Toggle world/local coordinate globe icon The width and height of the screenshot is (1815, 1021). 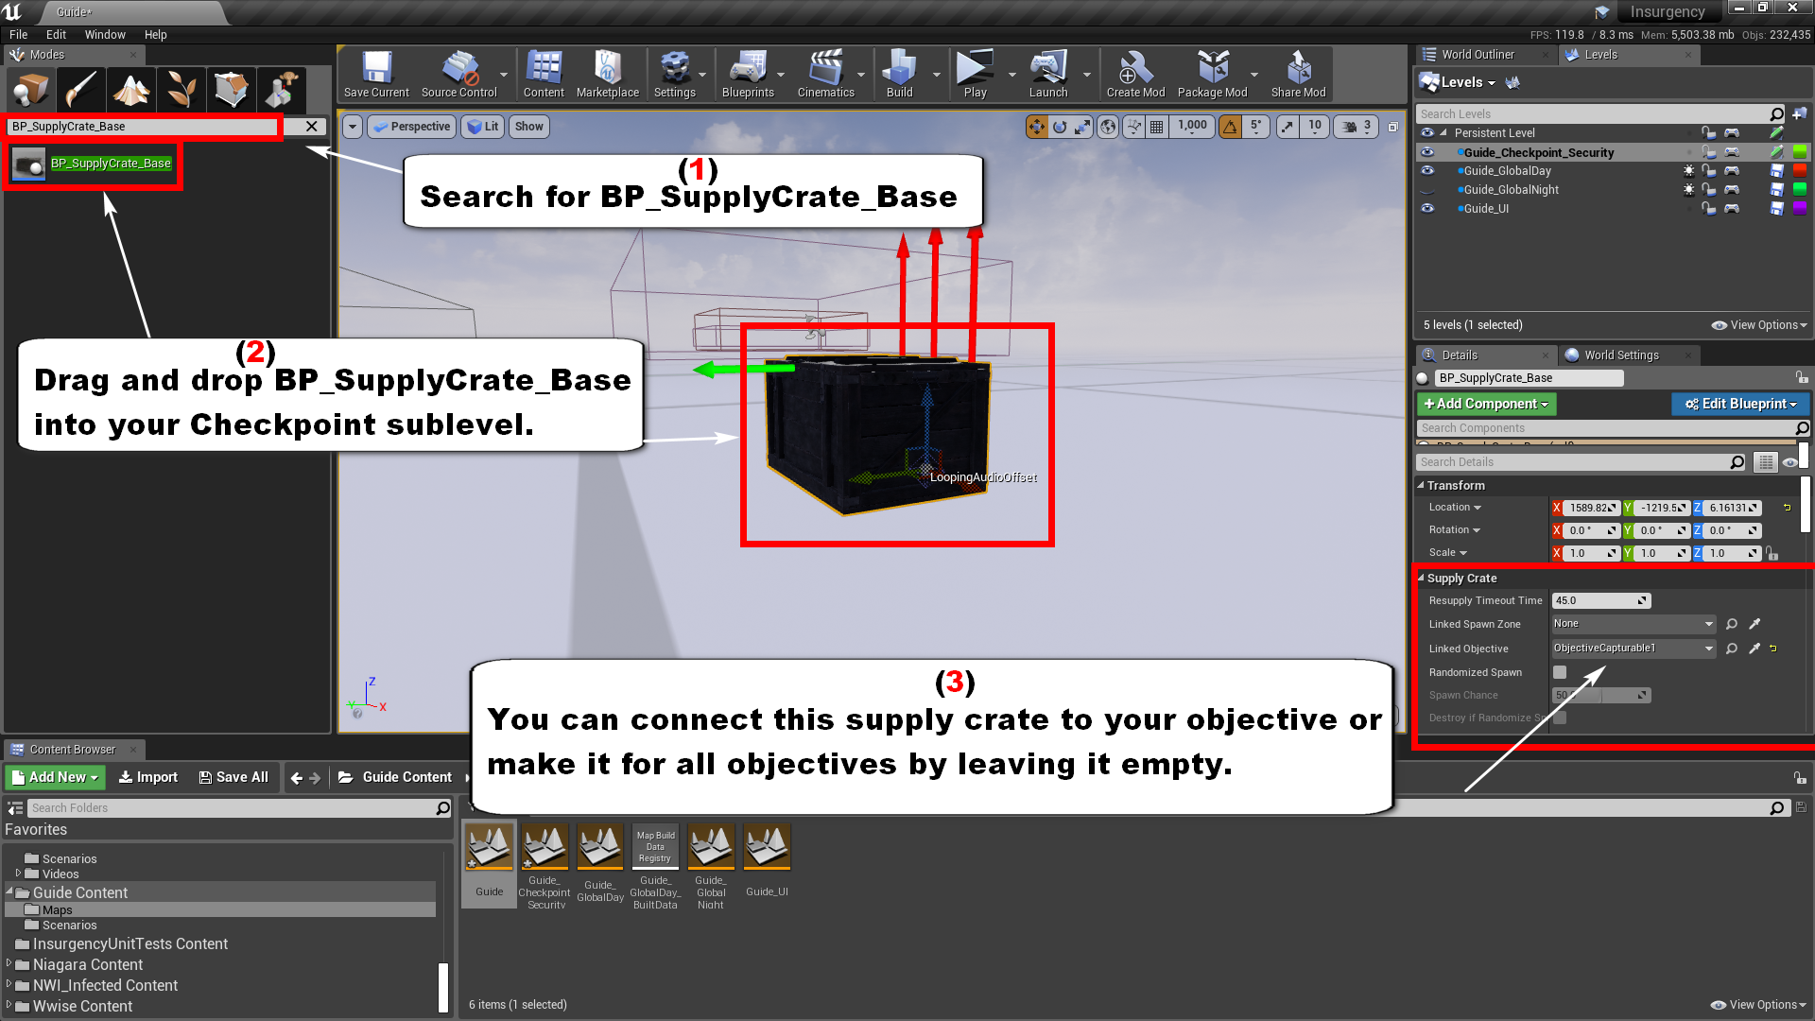[x=1108, y=127]
